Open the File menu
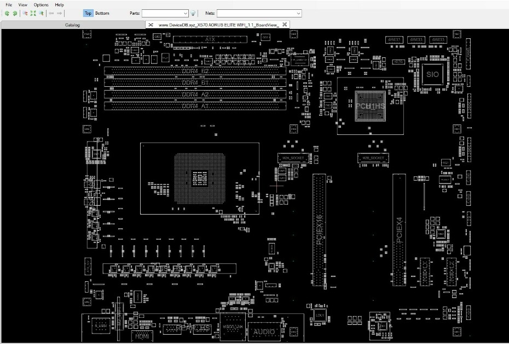The width and height of the screenshot is (509, 344). click(9, 5)
